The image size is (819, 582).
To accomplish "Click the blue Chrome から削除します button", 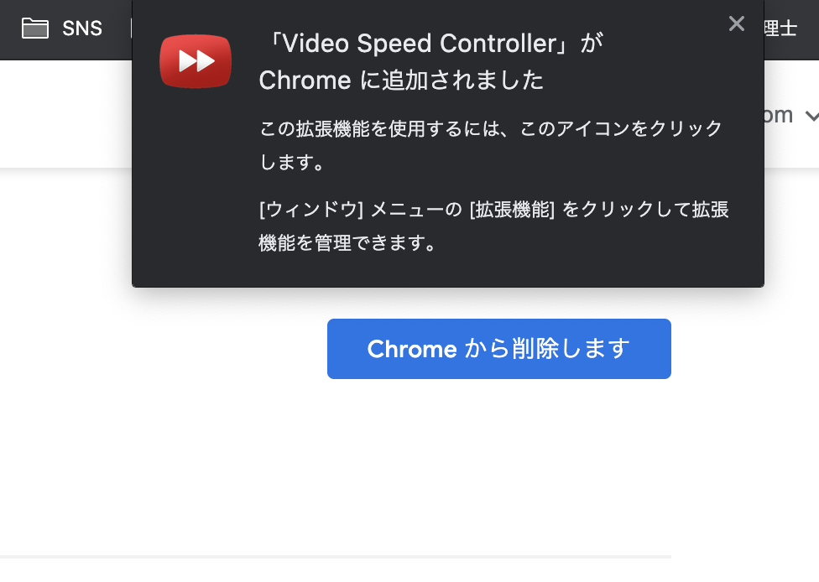I will (x=498, y=349).
